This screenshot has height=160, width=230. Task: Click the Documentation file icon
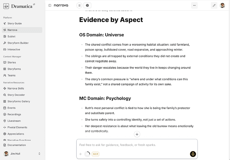5,145
